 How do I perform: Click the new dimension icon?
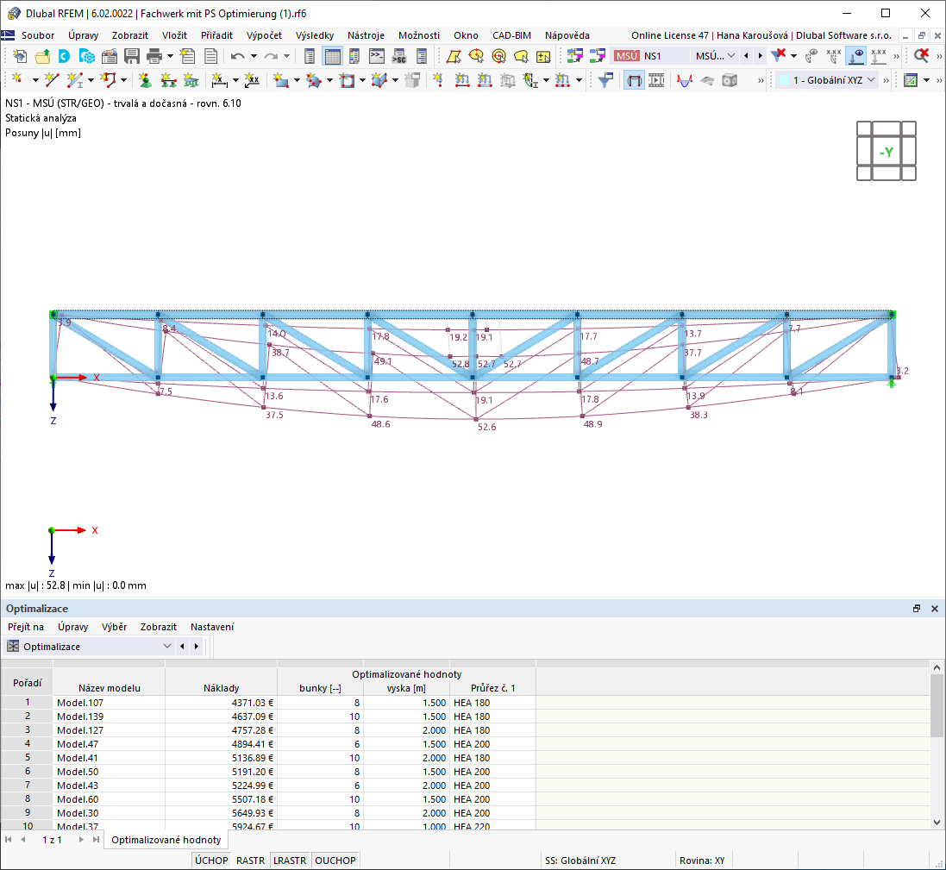pos(219,79)
